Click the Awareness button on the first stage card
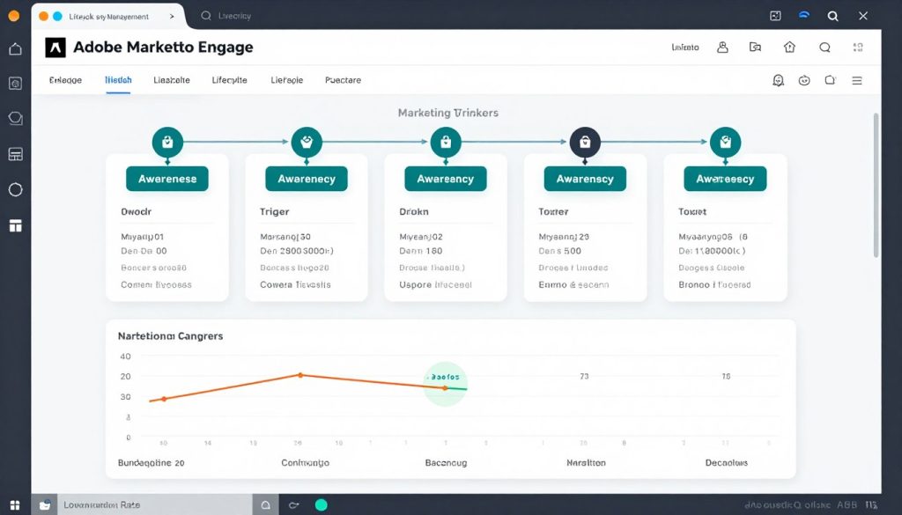902x515 pixels. tap(167, 179)
